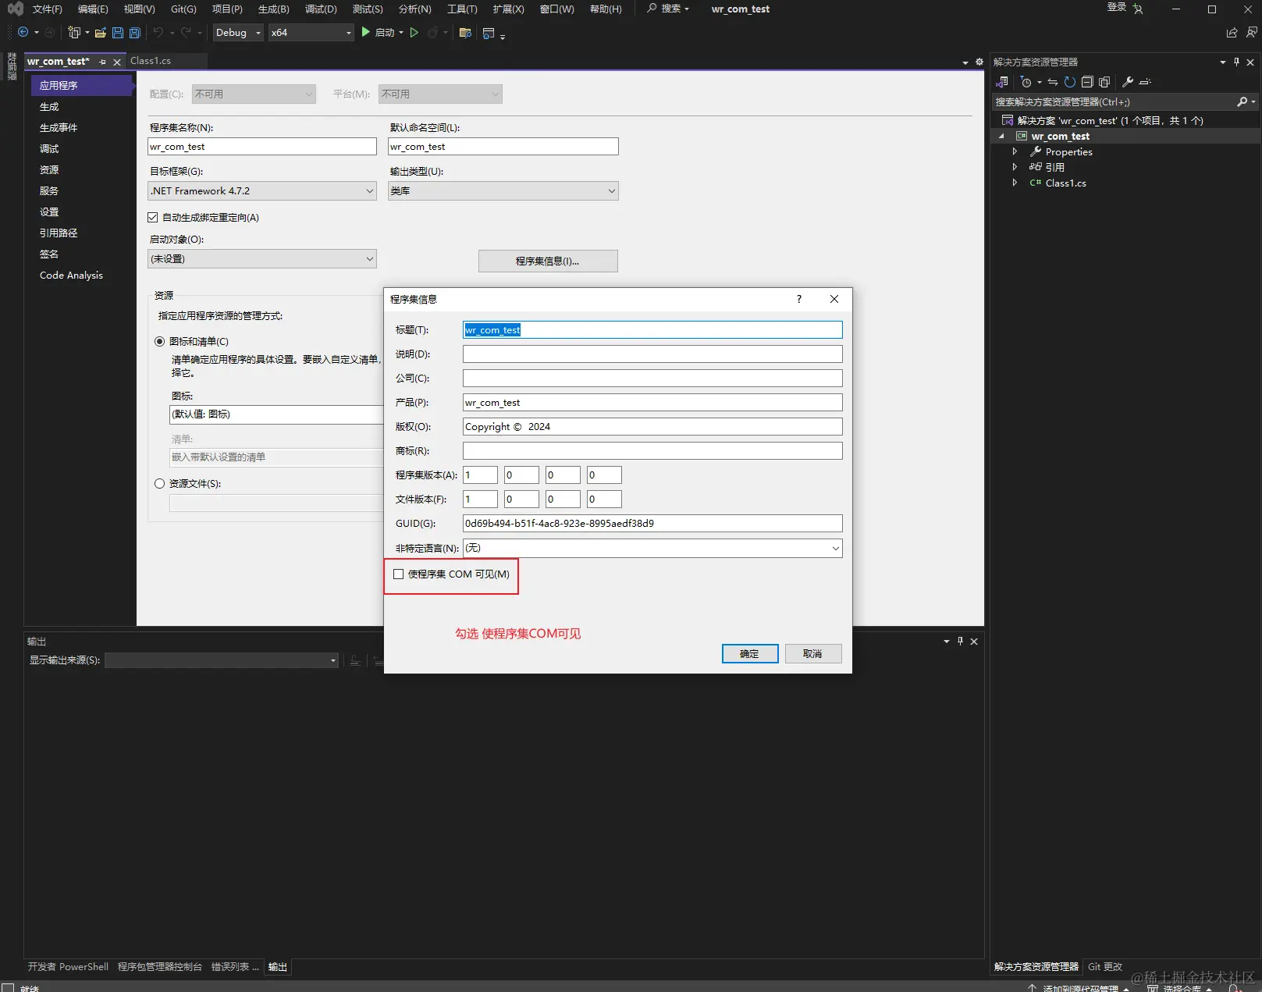Viewport: 1262px width, 992px height.
Task: Click the document area gear settings icon
Action: (x=979, y=62)
